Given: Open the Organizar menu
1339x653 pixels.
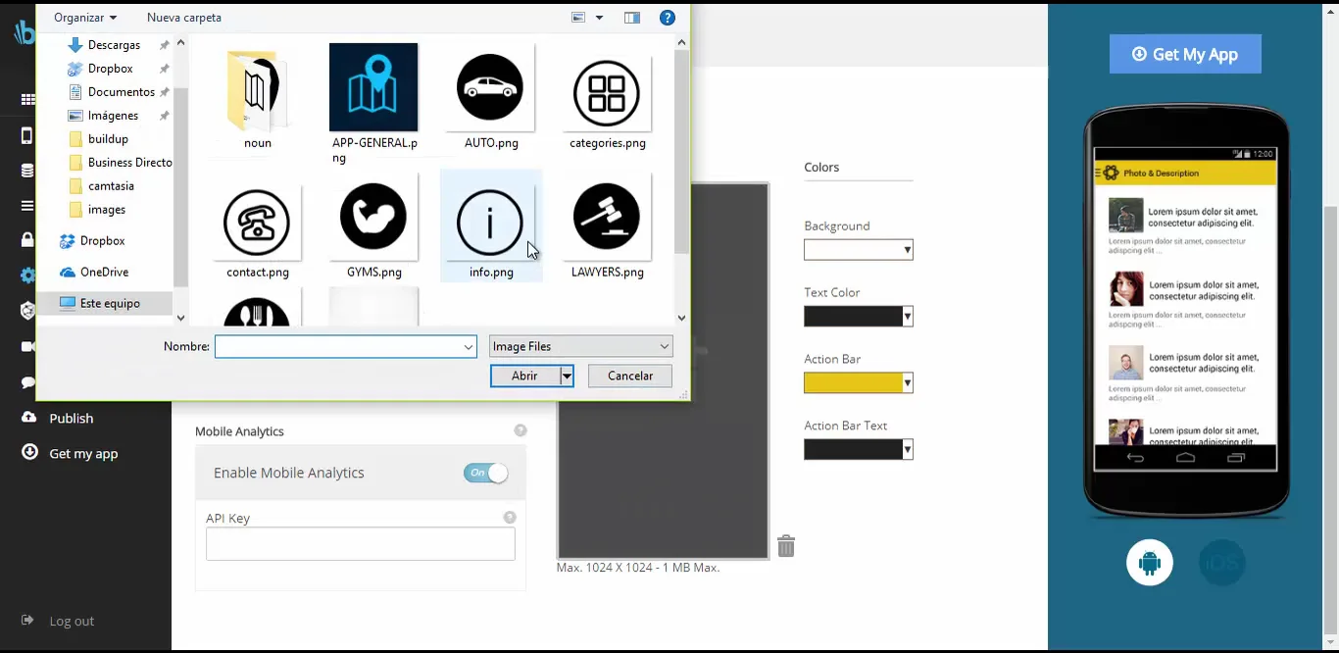Looking at the screenshot, I should (85, 18).
